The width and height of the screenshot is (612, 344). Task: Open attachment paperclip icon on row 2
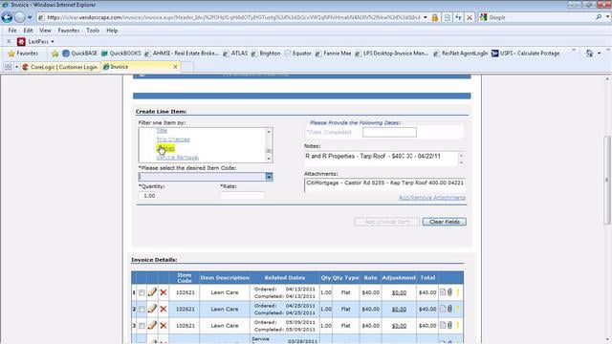[x=449, y=309]
